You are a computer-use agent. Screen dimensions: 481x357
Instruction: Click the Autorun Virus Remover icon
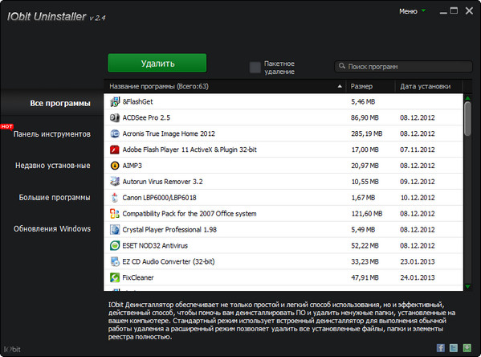[115, 182]
